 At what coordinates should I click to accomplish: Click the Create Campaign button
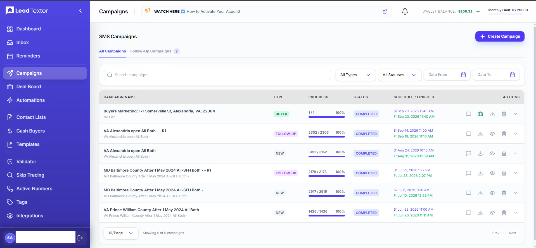[500, 37]
